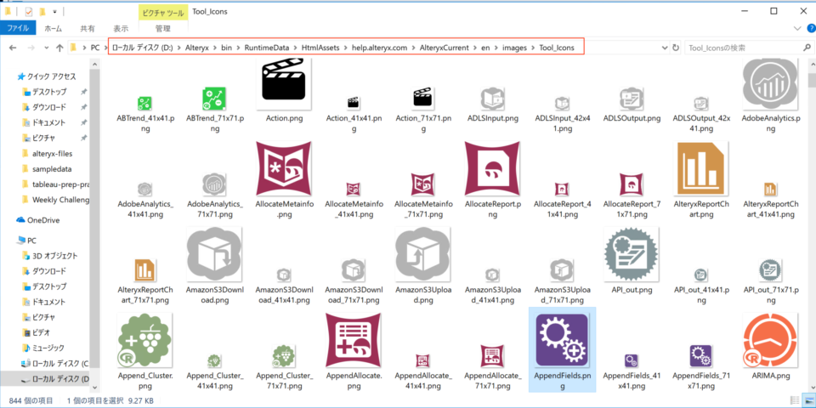Select the AppendAllocate_71x71.png file icon
The height and width of the screenshot is (408, 816).
pyautogui.click(x=493, y=355)
